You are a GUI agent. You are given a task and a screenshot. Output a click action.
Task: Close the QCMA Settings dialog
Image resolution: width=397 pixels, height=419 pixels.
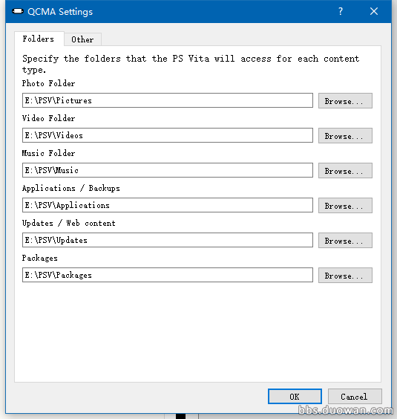click(x=374, y=11)
